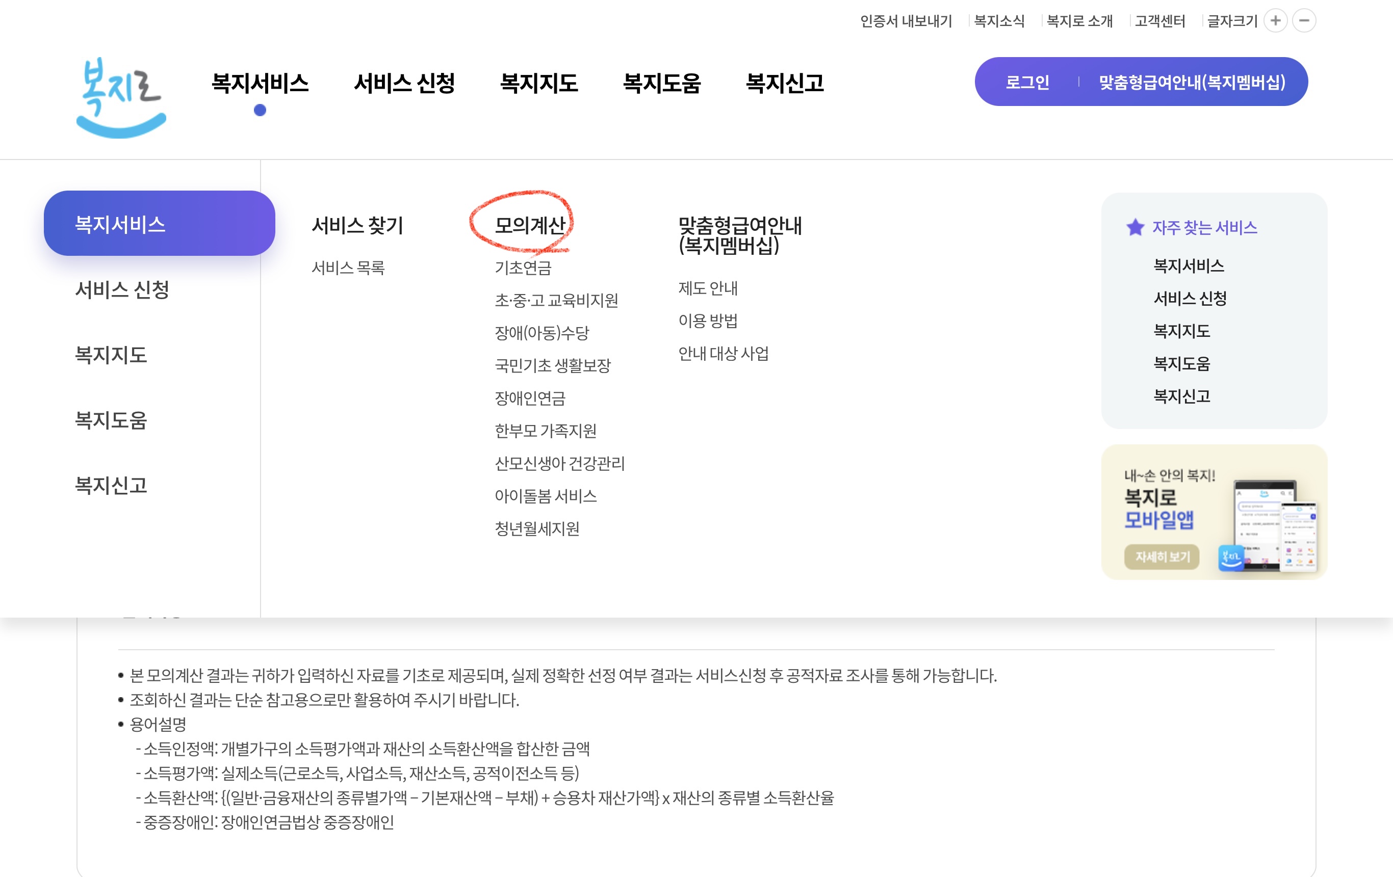Image resolution: width=1393 pixels, height=877 pixels.
Task: Click the star icon beside 자주 찾는 서비스
Action: pos(1136,228)
